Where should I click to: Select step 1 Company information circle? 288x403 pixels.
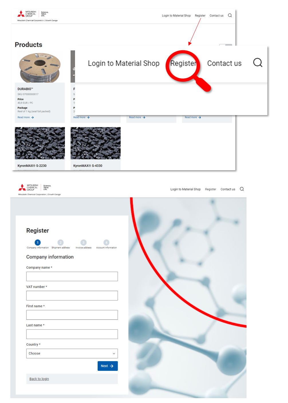38,243
